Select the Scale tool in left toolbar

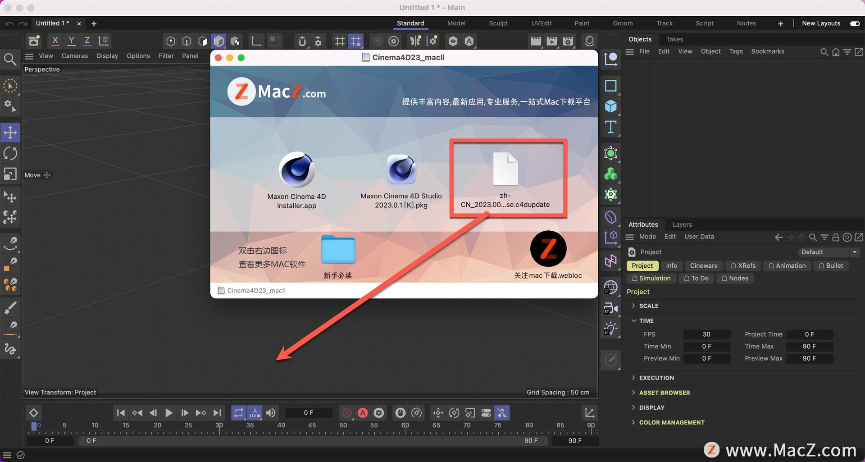(10, 174)
